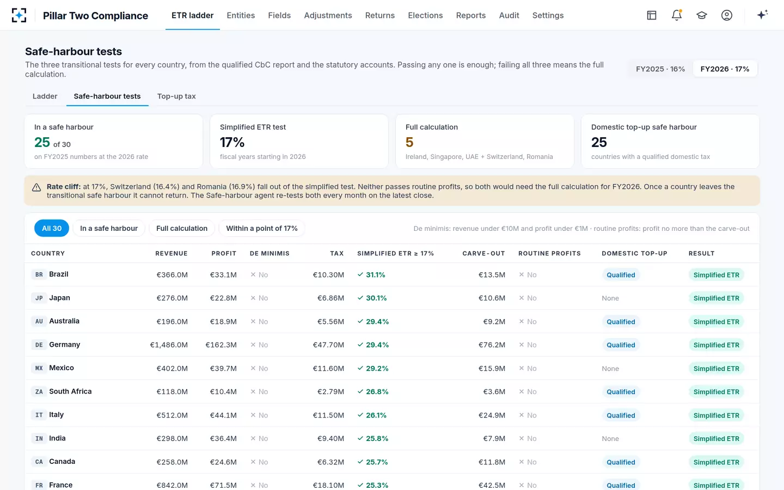Sort by Simplified ETR ≥ 17% column
Image resolution: width=784 pixels, height=490 pixels.
(x=395, y=254)
